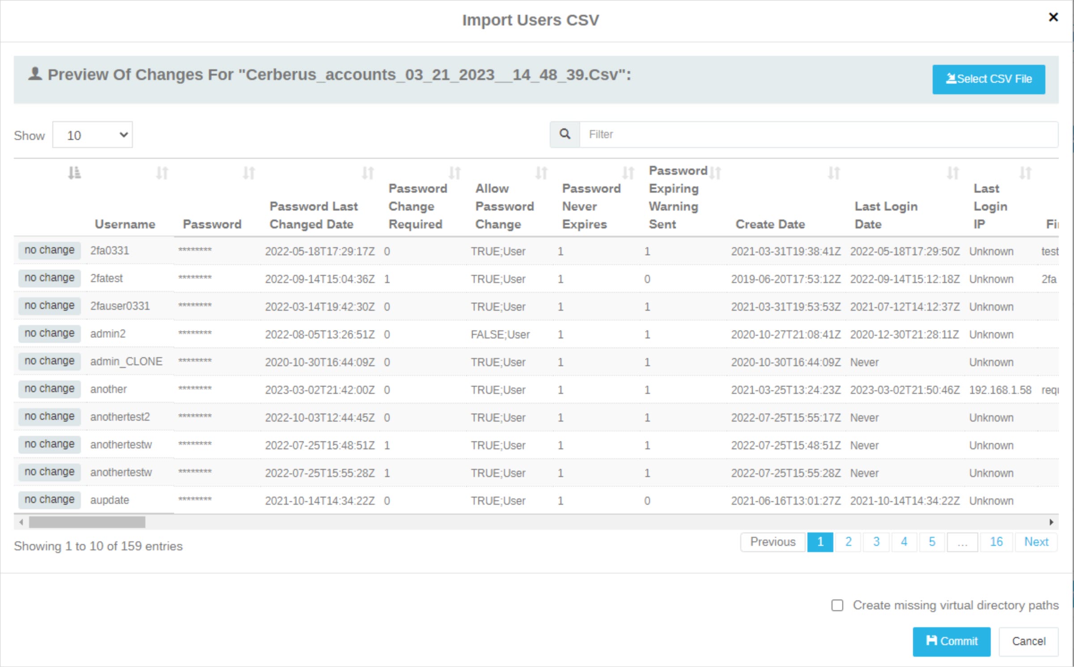Select username 2fatest cell
The height and width of the screenshot is (667, 1074).
pyautogui.click(x=106, y=279)
